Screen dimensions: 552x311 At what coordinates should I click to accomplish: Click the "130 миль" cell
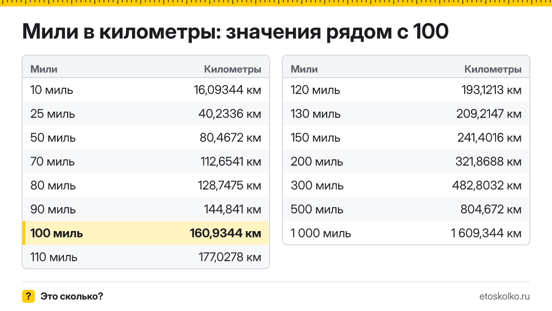click(316, 113)
